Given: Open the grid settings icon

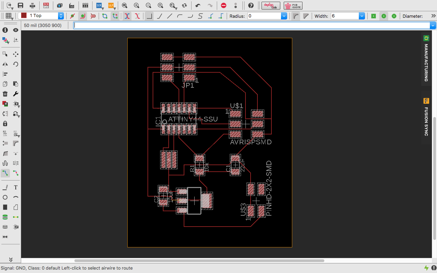Looking at the screenshot, I should (x=9, y=16).
